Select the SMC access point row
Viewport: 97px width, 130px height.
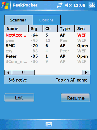47,46
